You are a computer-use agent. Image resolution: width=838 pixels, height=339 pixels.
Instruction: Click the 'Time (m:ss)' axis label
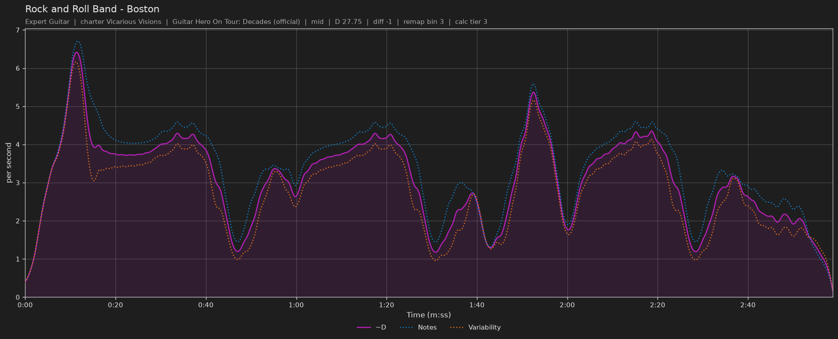(429, 315)
